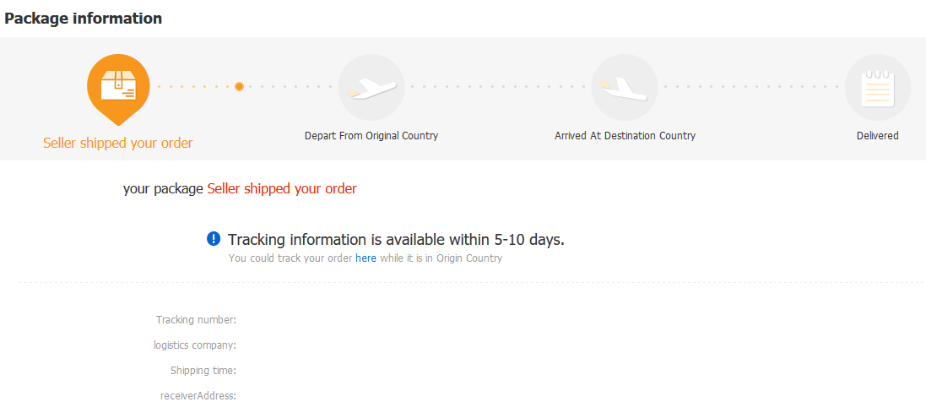This screenshot has height=418, width=926.
Task: Select 'Depart From Original Country' step label
Action: point(371,136)
